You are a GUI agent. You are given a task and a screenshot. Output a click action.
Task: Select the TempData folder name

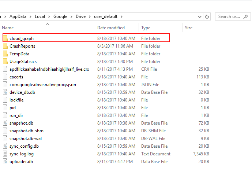[x=19, y=54]
